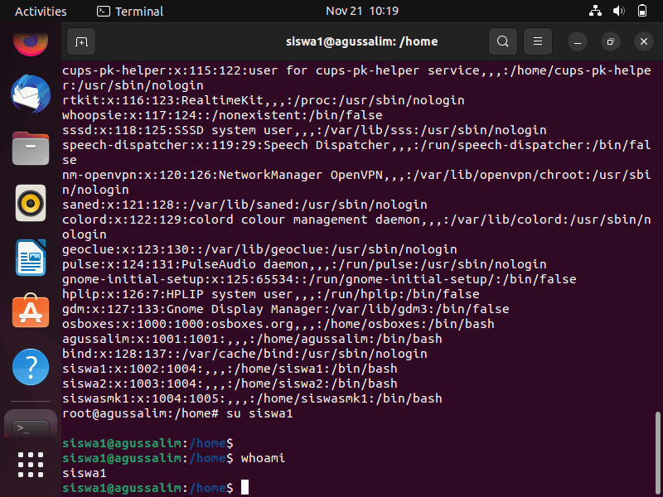Open the Terminal app menu in top bar
Viewport: 663px width, 497px height.
pyautogui.click(x=130, y=12)
